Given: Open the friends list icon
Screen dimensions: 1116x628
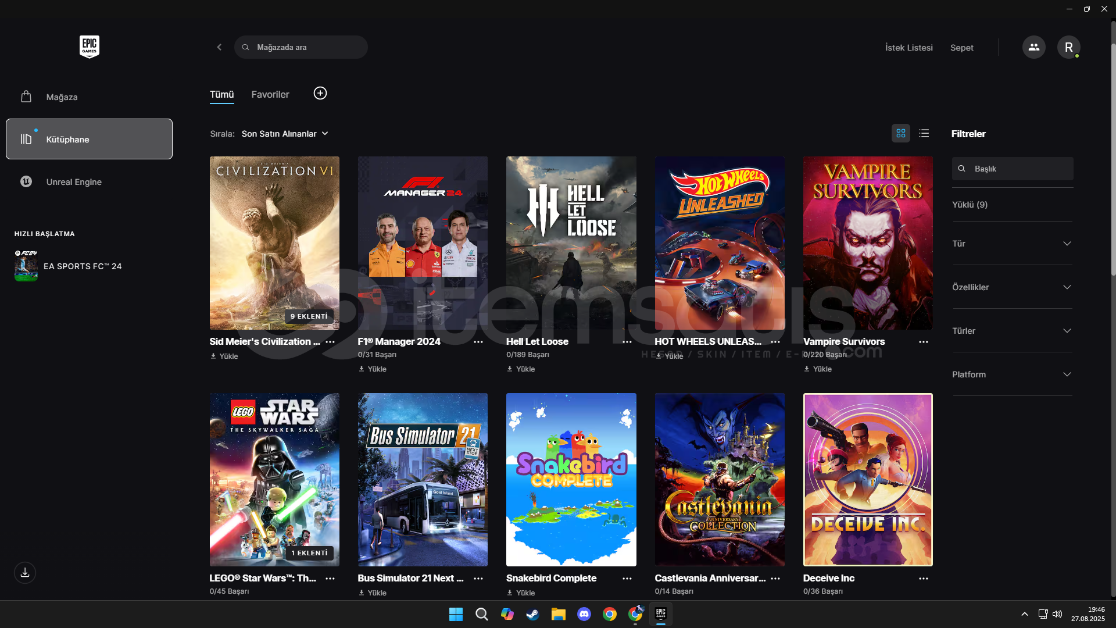Looking at the screenshot, I should [x=1033, y=47].
